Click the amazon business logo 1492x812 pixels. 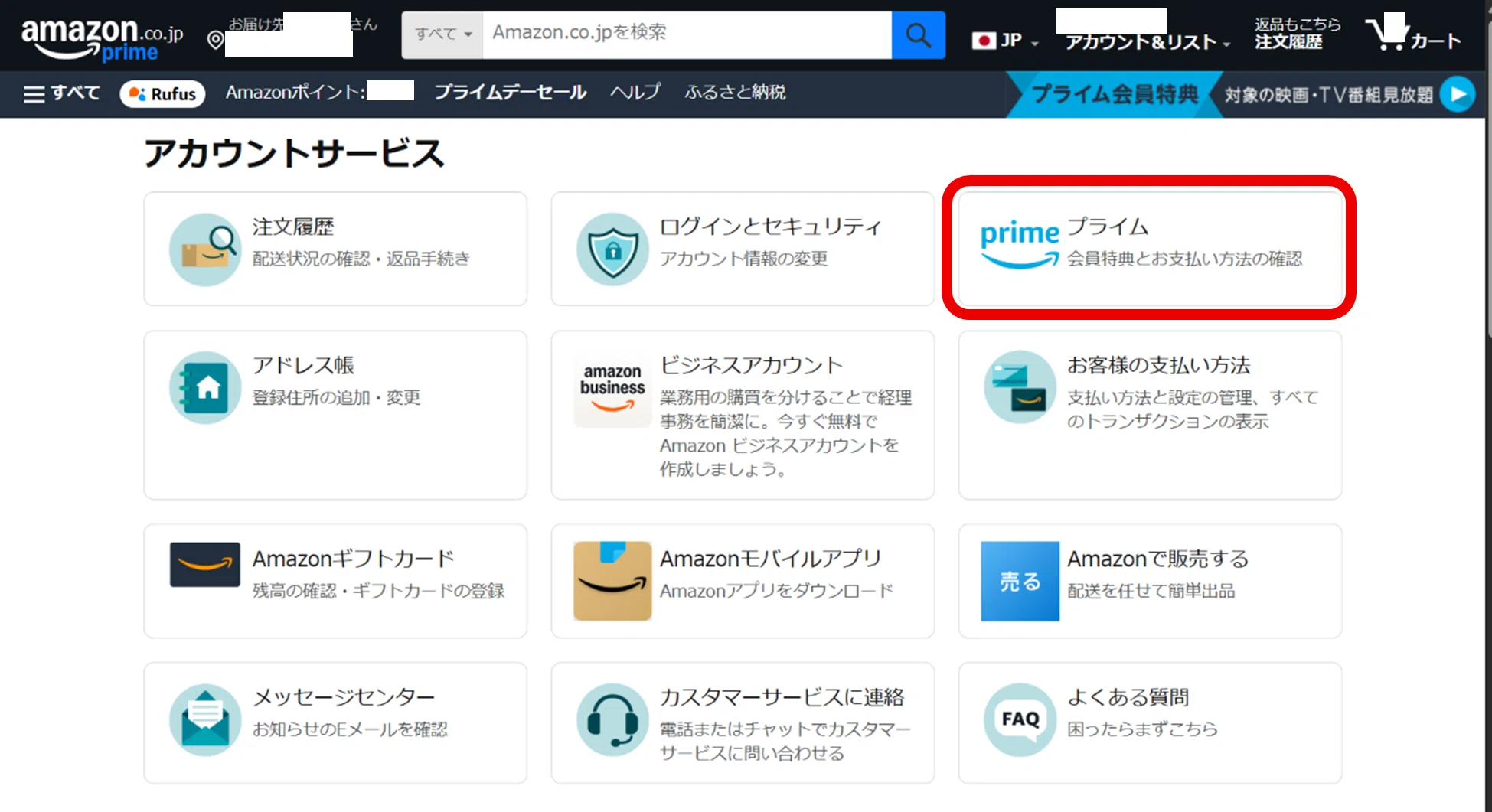(612, 388)
